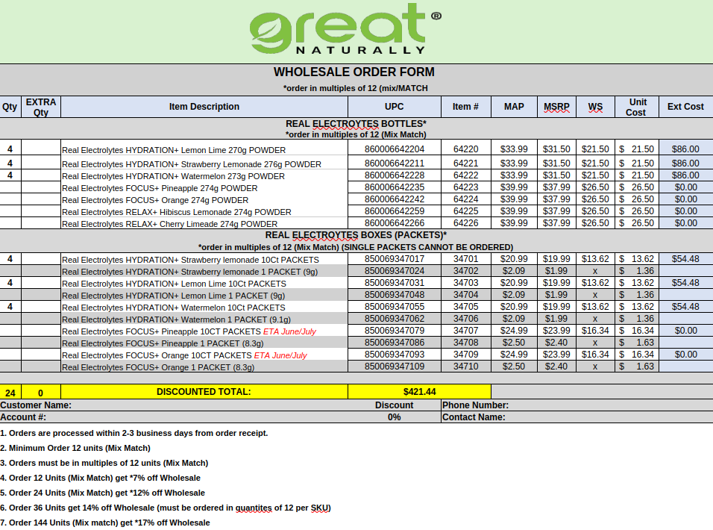Select the RELAX+ Cherry Limeade 274g POWDER description

(169, 224)
